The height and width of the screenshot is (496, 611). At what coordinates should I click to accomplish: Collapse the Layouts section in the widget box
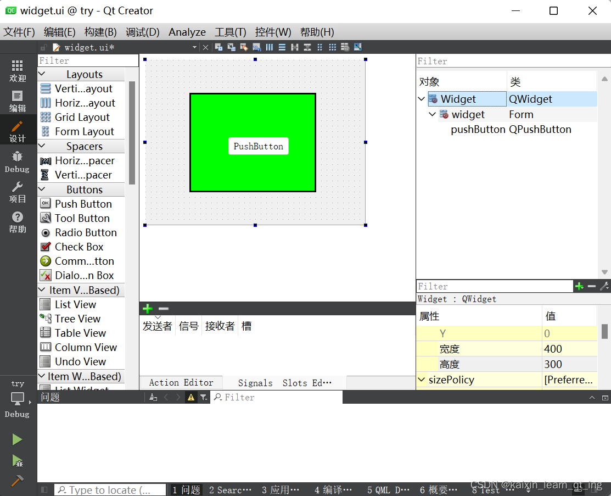tap(42, 74)
